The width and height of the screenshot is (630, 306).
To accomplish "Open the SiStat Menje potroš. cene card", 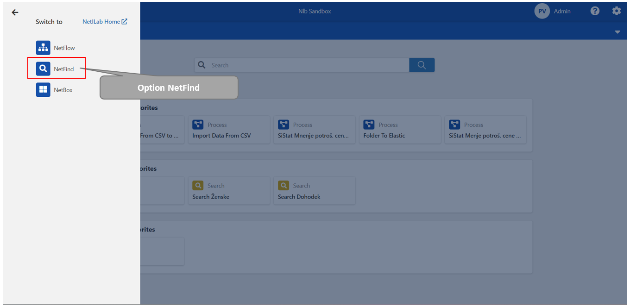I will coord(485,130).
